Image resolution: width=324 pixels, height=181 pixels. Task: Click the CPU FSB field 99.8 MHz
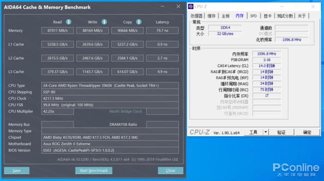[x=110, y=105]
